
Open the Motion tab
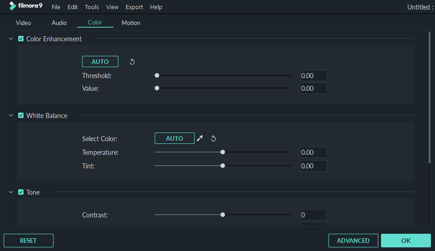point(131,23)
